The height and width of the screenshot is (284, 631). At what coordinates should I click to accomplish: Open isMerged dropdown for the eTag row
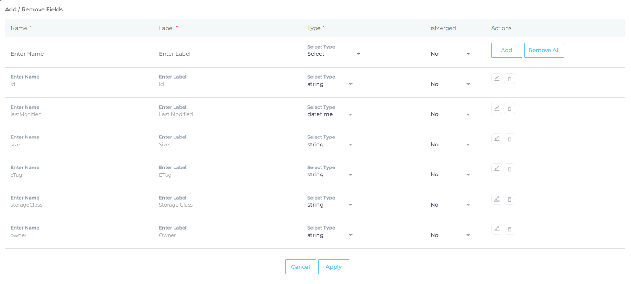pyautogui.click(x=451, y=175)
